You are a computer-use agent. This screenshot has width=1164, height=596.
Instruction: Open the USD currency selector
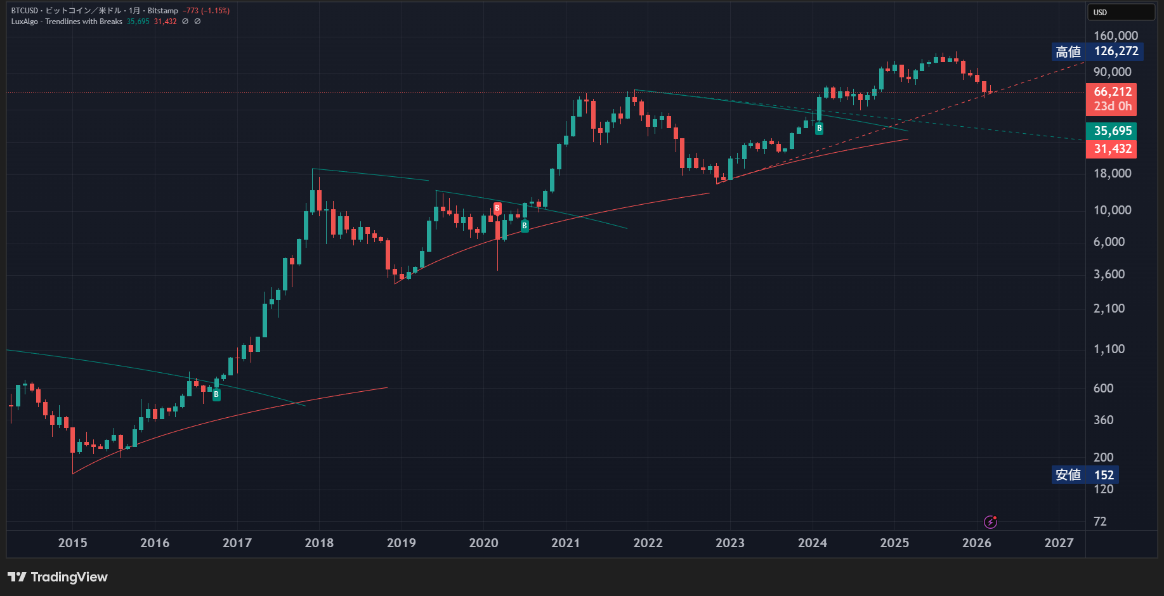1121,12
